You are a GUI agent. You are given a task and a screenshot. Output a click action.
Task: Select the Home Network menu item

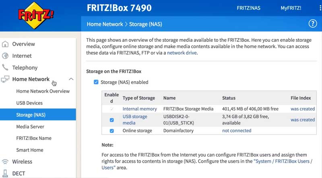pos(31,79)
